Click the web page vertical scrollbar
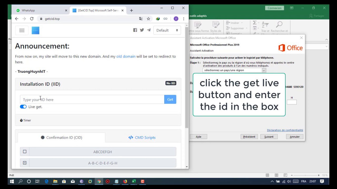 187,77
